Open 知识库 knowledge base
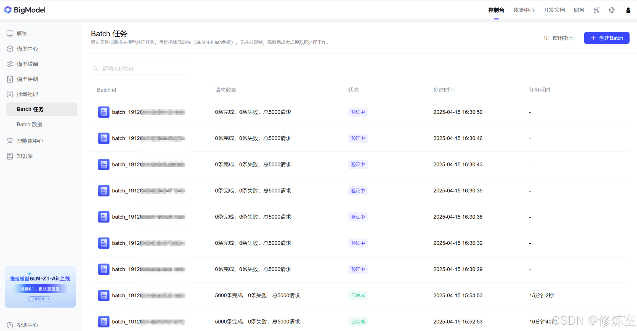The height and width of the screenshot is (331, 637). (x=25, y=156)
